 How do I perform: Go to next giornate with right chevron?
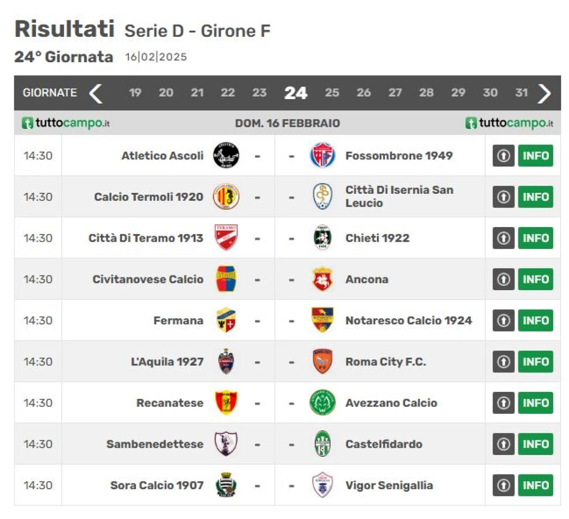[544, 93]
